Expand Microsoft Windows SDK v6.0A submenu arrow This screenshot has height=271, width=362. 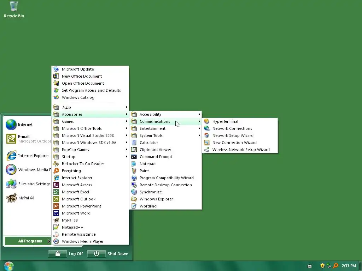click(x=127, y=143)
